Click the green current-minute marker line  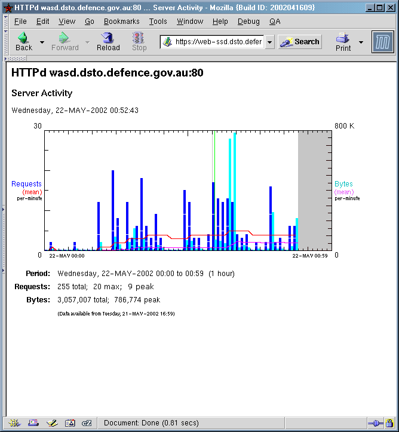click(x=214, y=157)
